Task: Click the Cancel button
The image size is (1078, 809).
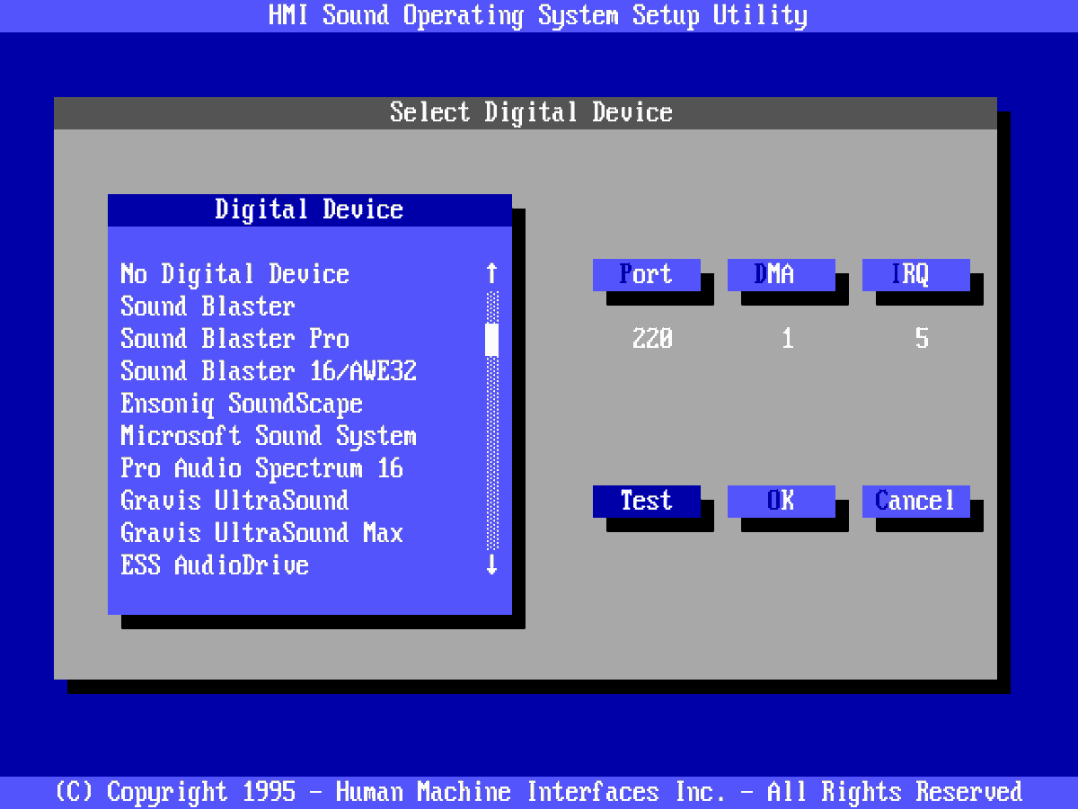Action: [916, 501]
